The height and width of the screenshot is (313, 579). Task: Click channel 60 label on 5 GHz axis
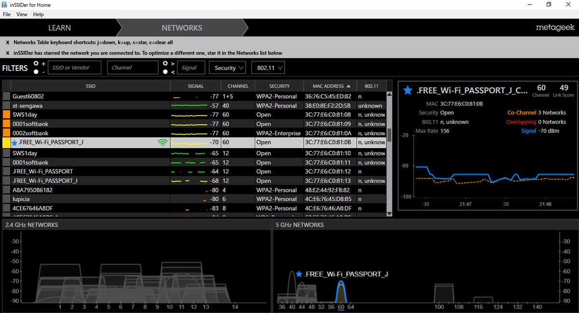click(341, 307)
